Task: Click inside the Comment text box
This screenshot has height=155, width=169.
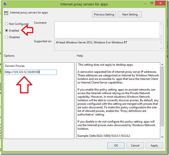Action: point(107,30)
